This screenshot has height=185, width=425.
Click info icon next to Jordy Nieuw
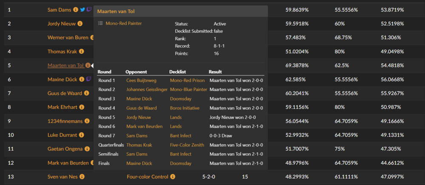(x=80, y=24)
